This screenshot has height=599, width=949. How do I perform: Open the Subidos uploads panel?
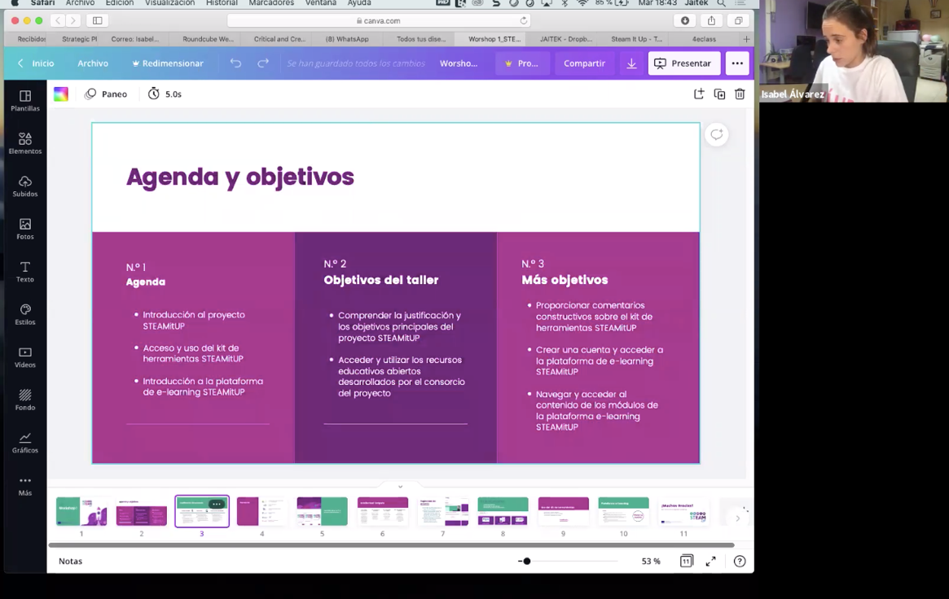tap(25, 186)
